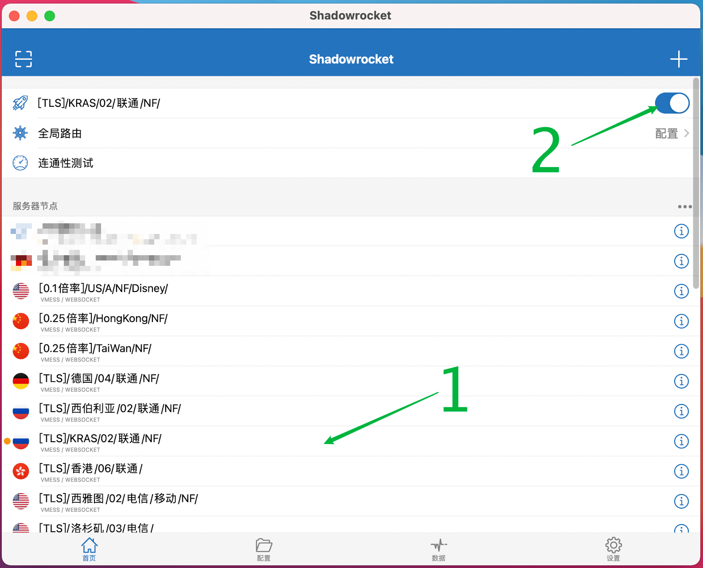Click the connectivity test gauge icon
703x568 pixels.
pos(20,163)
